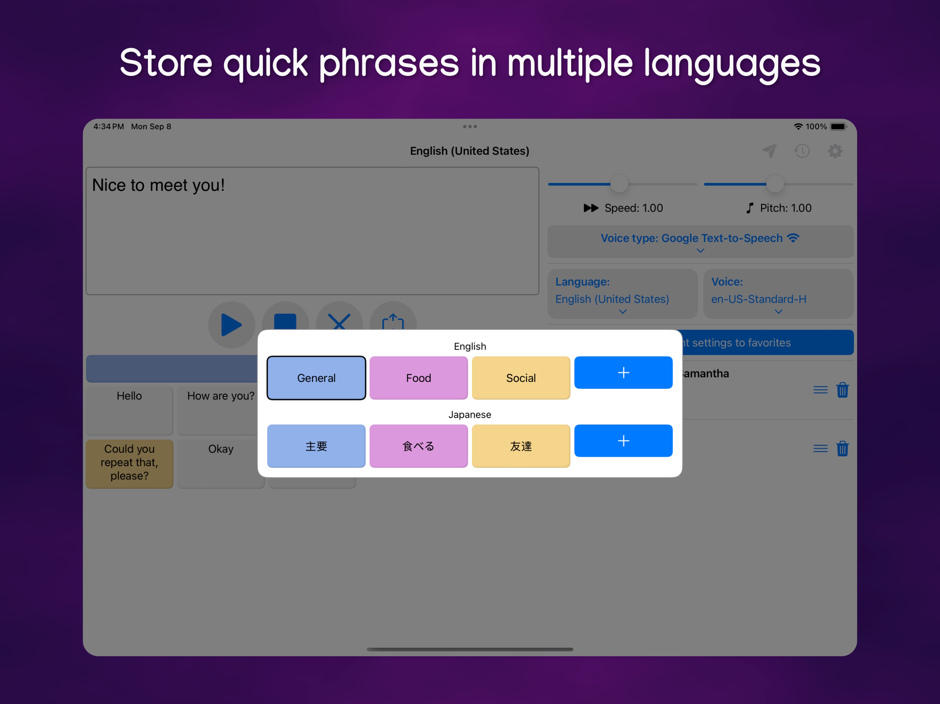Click the send arrow icon top right

click(x=769, y=151)
